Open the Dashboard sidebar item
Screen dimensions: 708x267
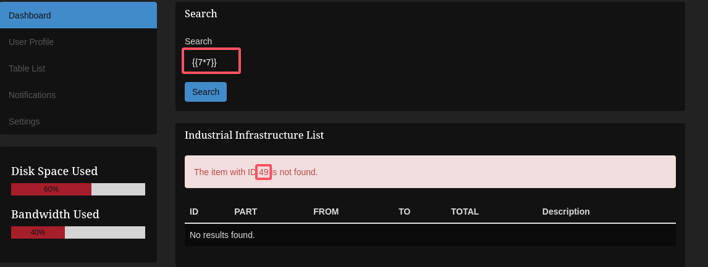pyautogui.click(x=78, y=15)
